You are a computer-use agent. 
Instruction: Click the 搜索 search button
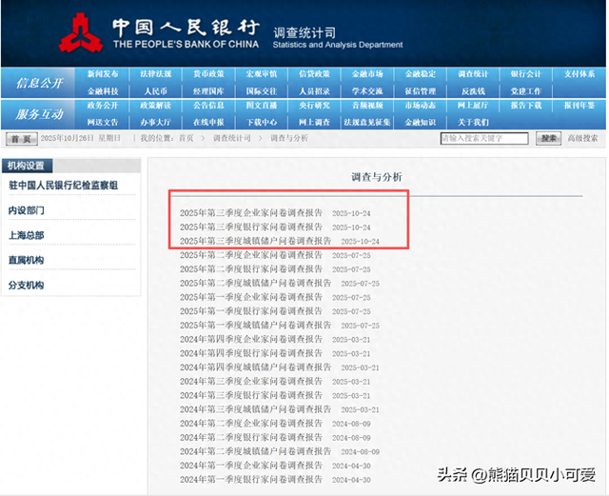click(548, 138)
